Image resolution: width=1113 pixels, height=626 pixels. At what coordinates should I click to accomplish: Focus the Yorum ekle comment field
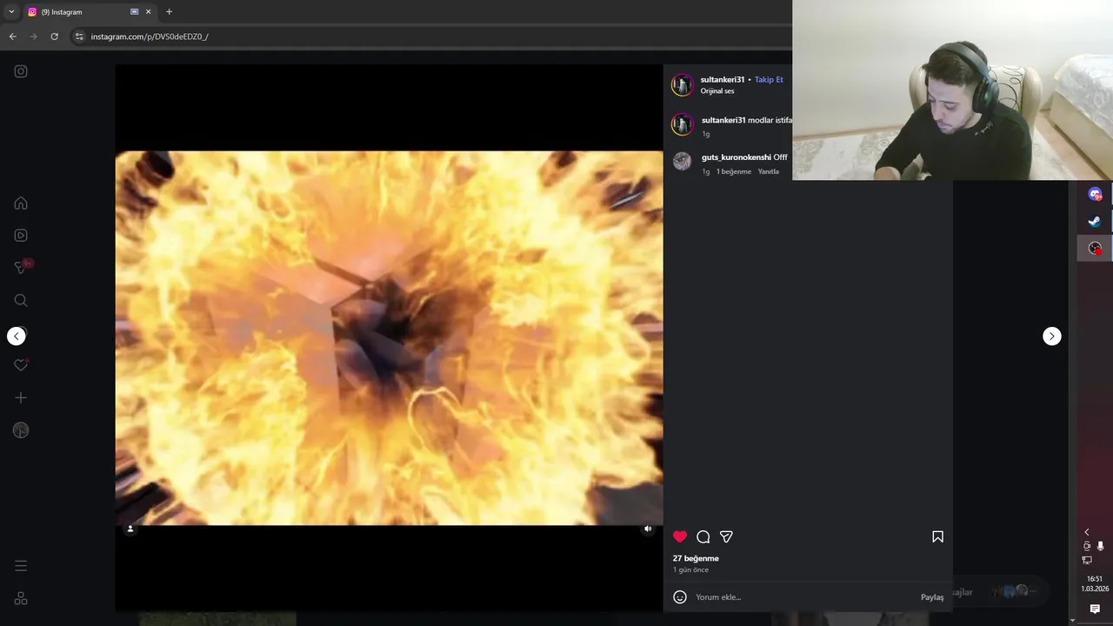pos(803,597)
